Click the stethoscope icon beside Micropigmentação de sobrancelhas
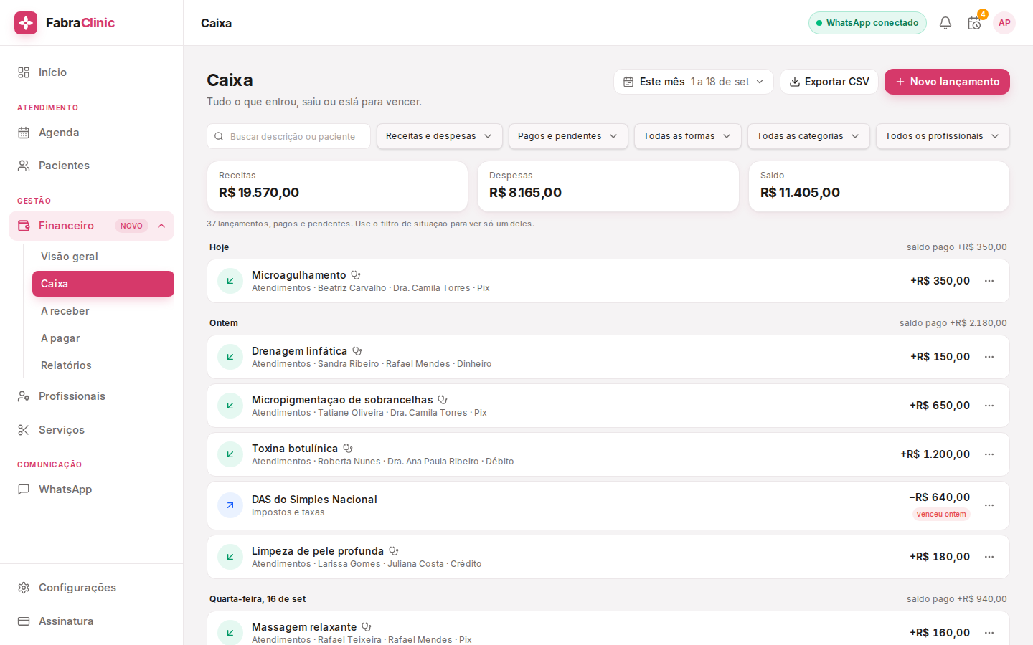 click(443, 400)
